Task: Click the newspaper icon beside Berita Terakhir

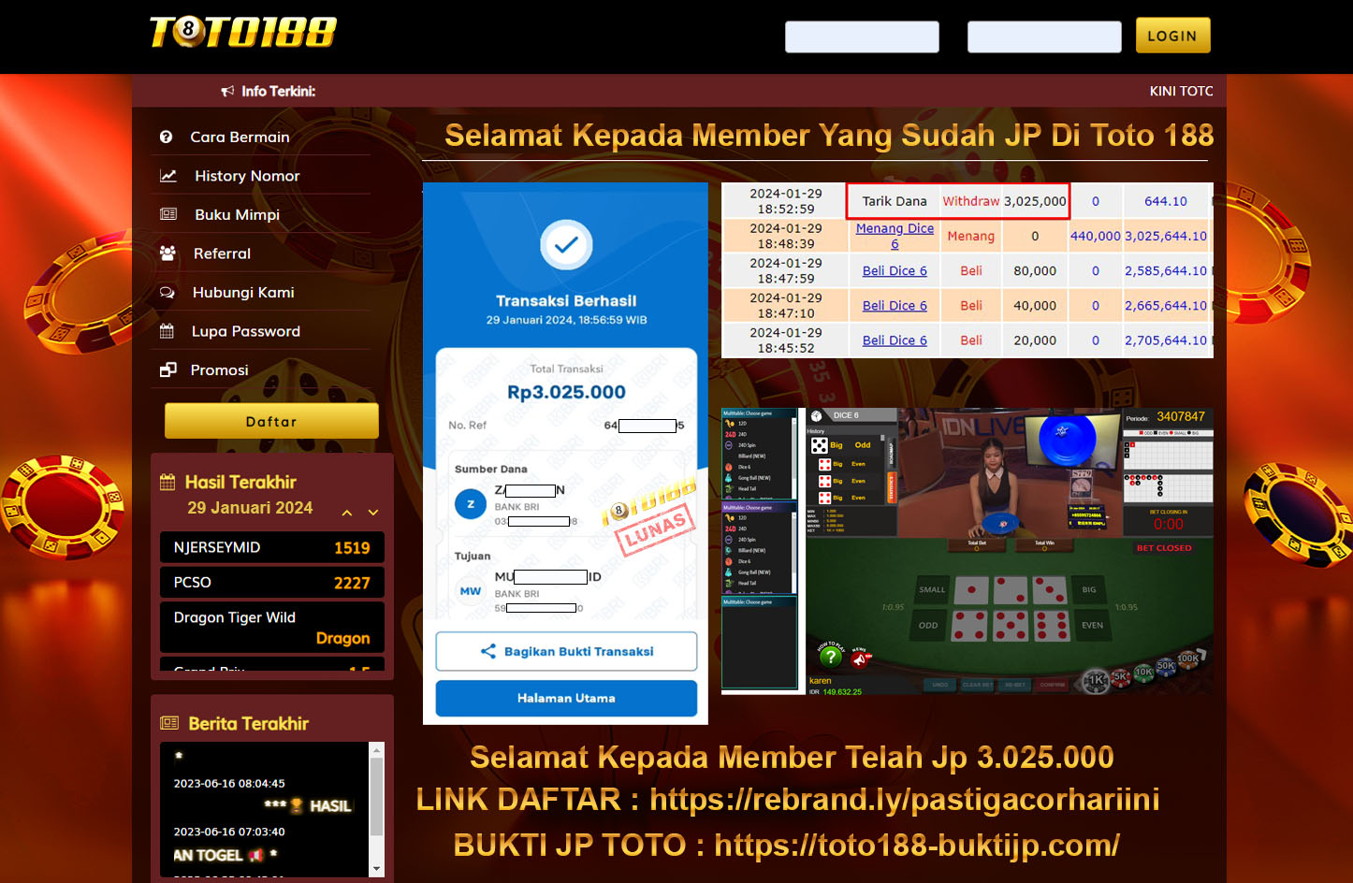Action: 169,723
